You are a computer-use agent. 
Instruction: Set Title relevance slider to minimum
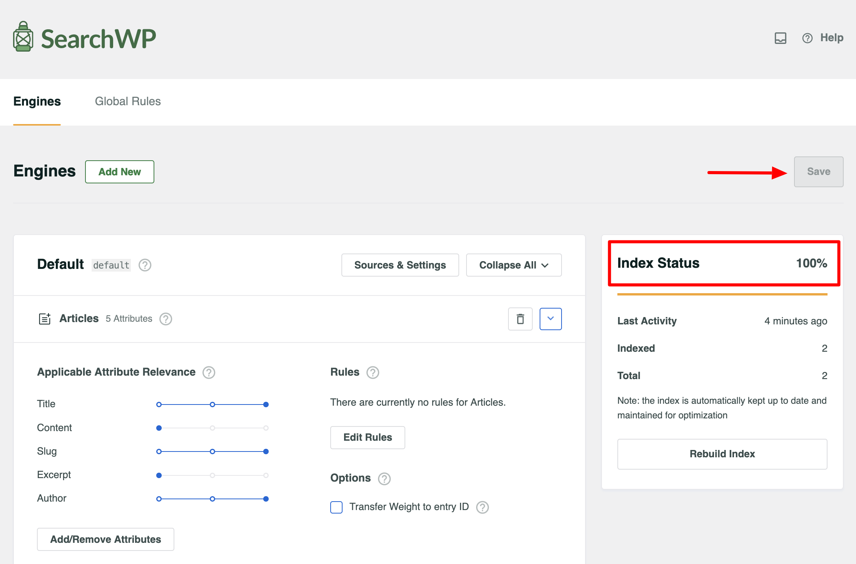coord(159,405)
